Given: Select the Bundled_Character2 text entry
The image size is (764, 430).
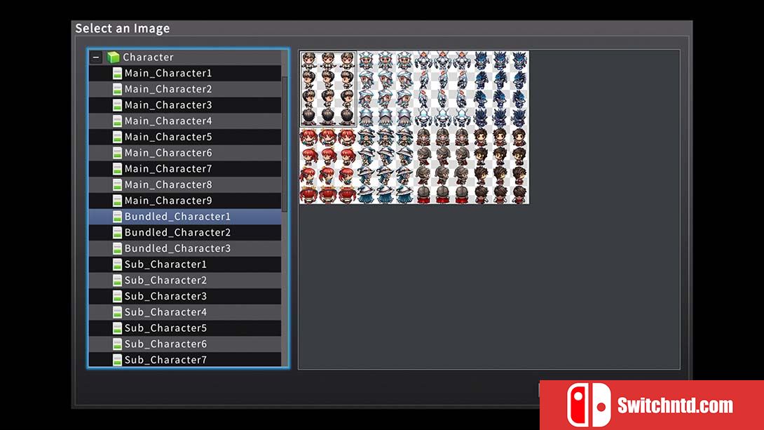Looking at the screenshot, I should 177,233.
